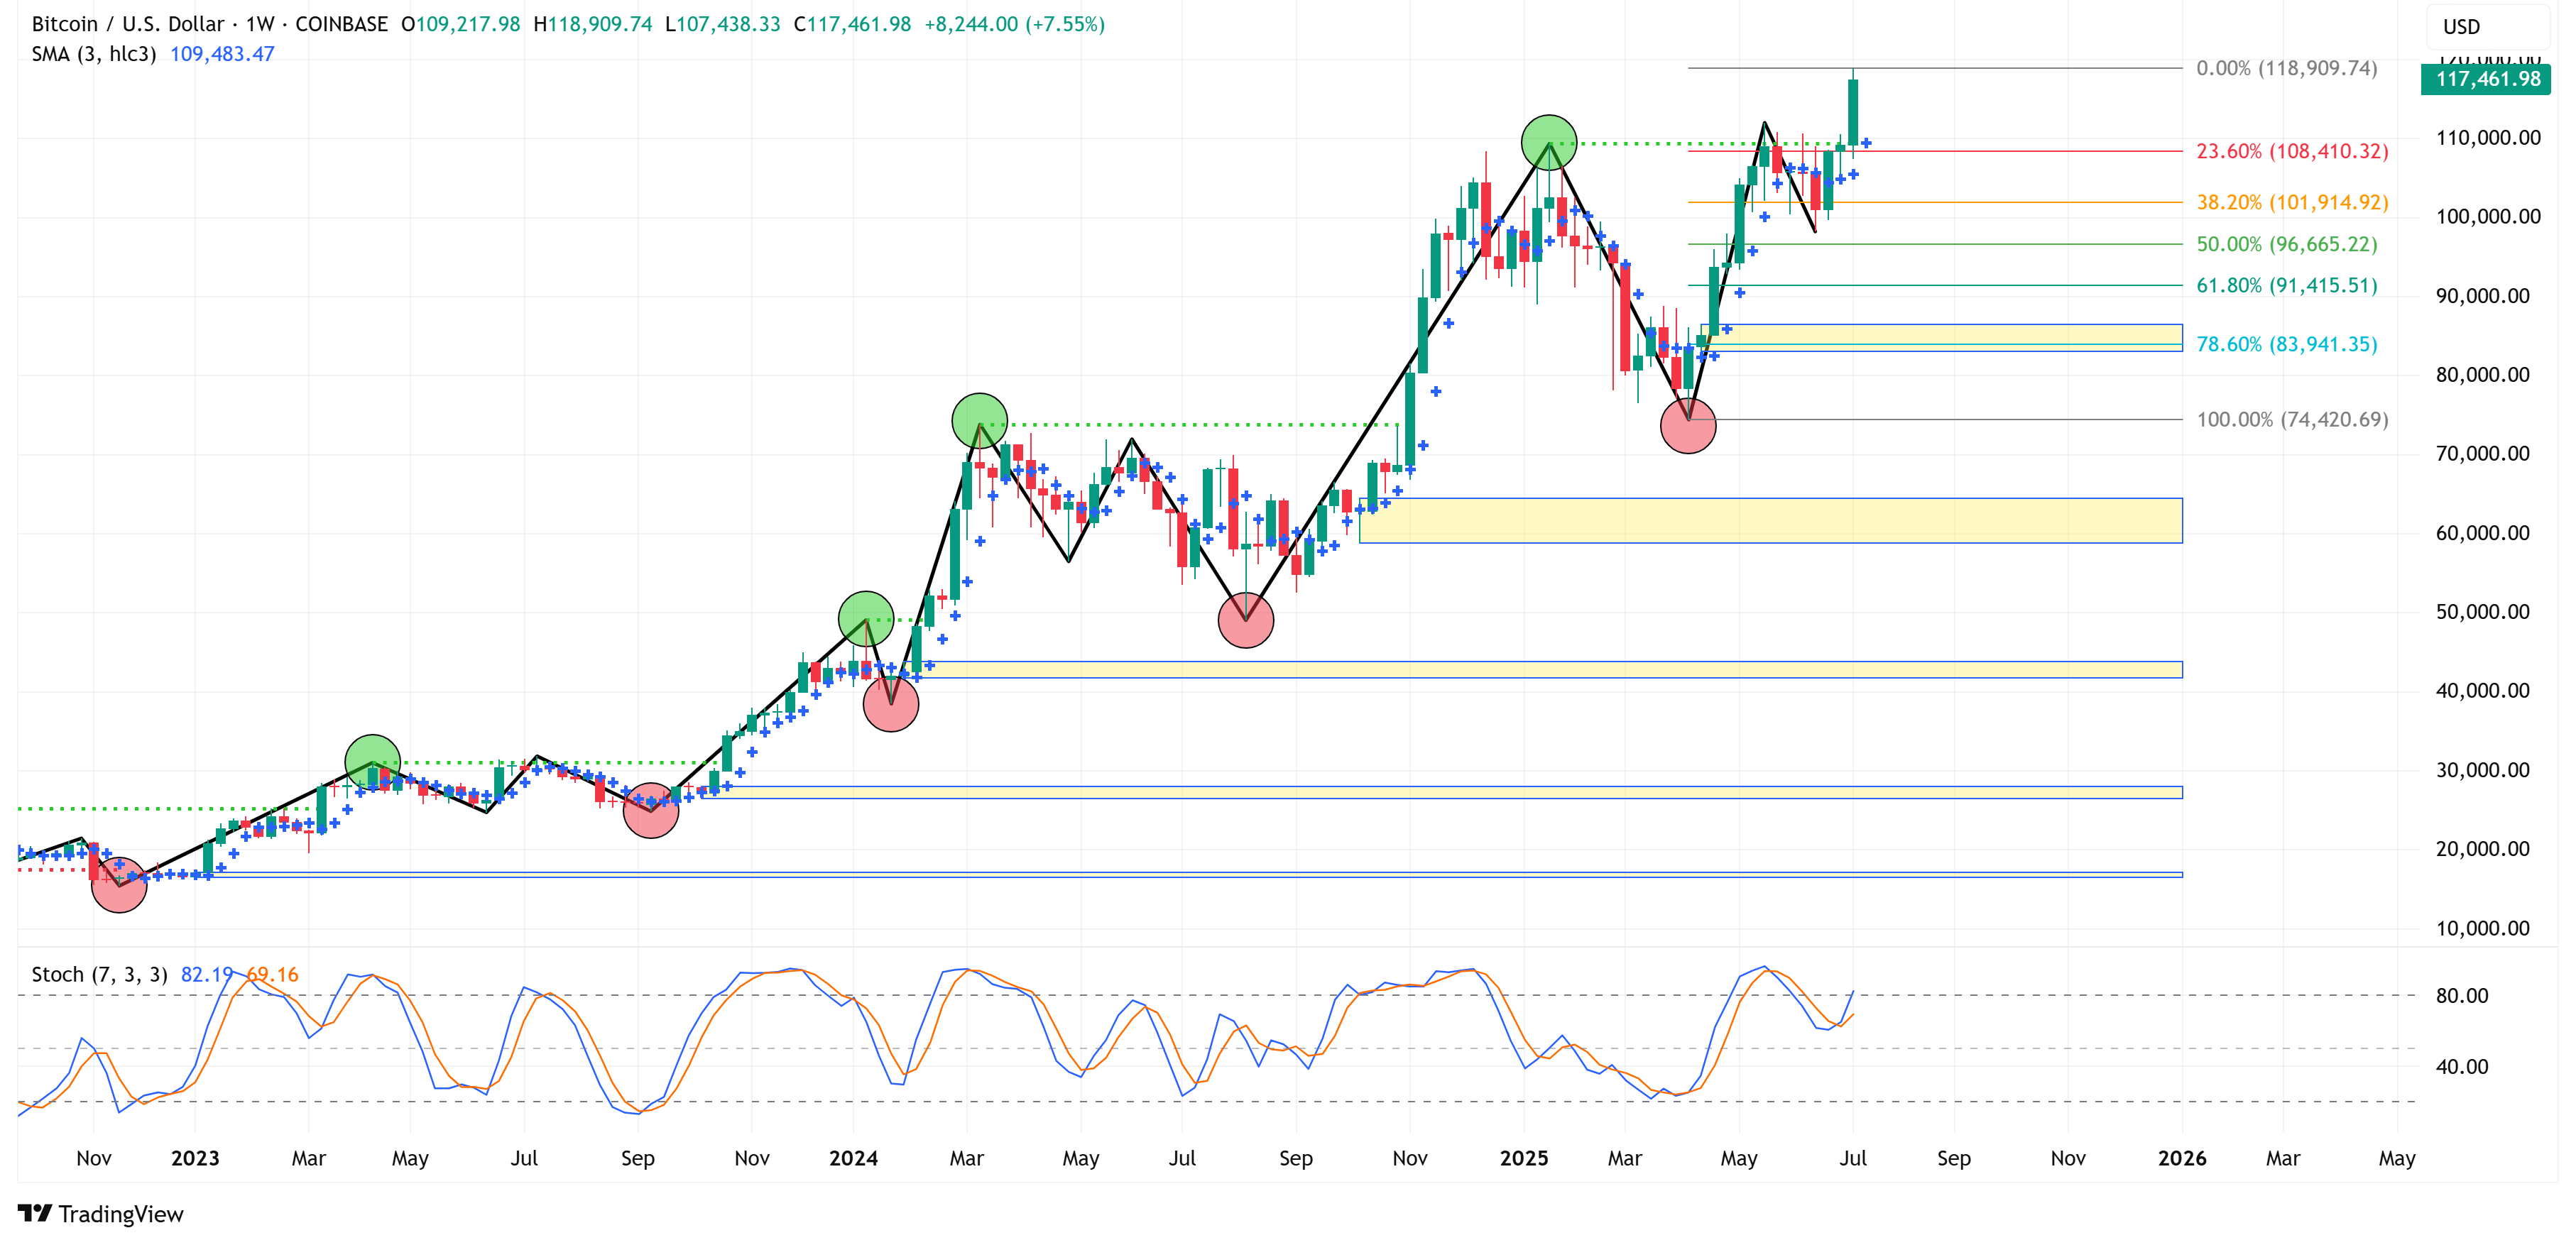2576x1245 pixels.
Task: Click the 117,461.98 current price label
Action: coord(2486,79)
